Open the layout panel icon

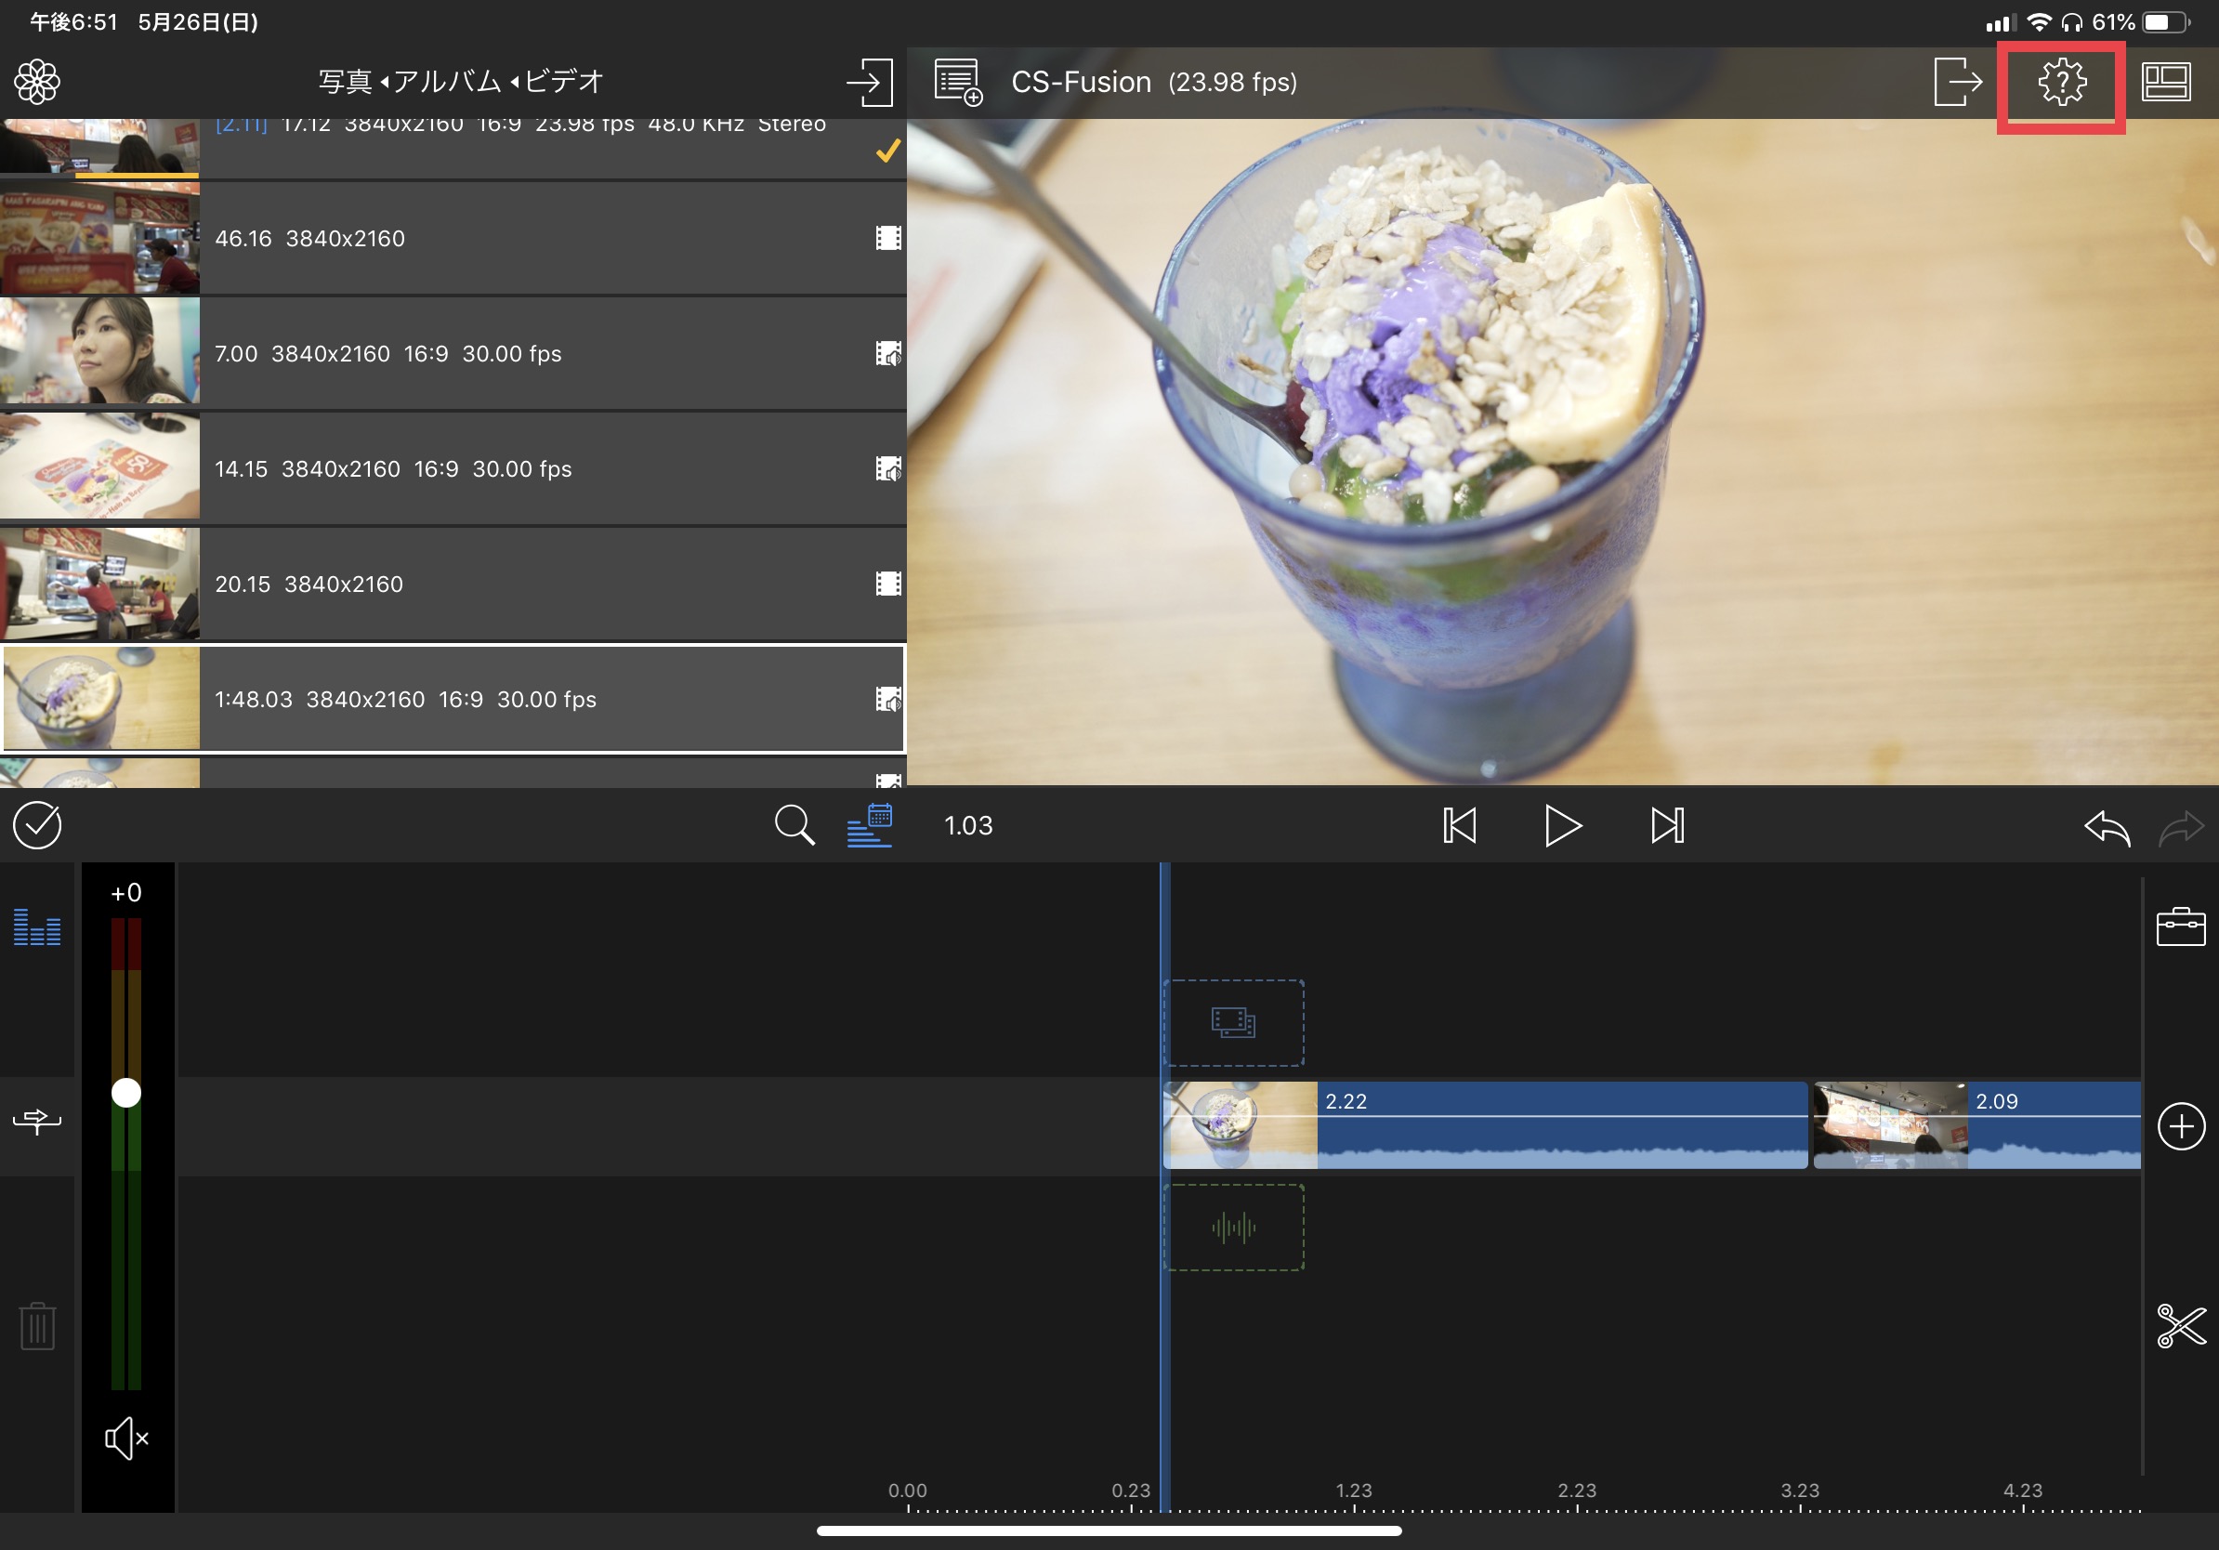(x=2165, y=82)
